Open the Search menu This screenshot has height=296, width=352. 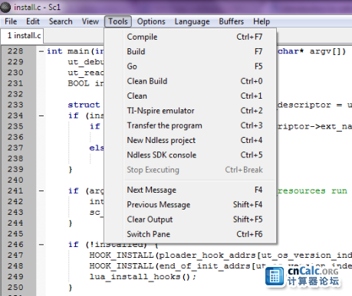coord(61,21)
